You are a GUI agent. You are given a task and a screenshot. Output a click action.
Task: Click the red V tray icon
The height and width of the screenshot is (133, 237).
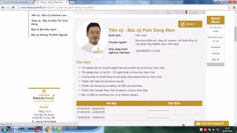[x=201, y=130]
